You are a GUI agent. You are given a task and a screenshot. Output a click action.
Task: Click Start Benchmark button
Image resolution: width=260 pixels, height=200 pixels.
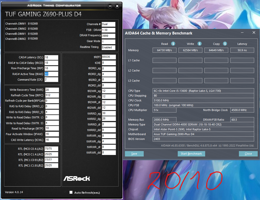[191, 154]
